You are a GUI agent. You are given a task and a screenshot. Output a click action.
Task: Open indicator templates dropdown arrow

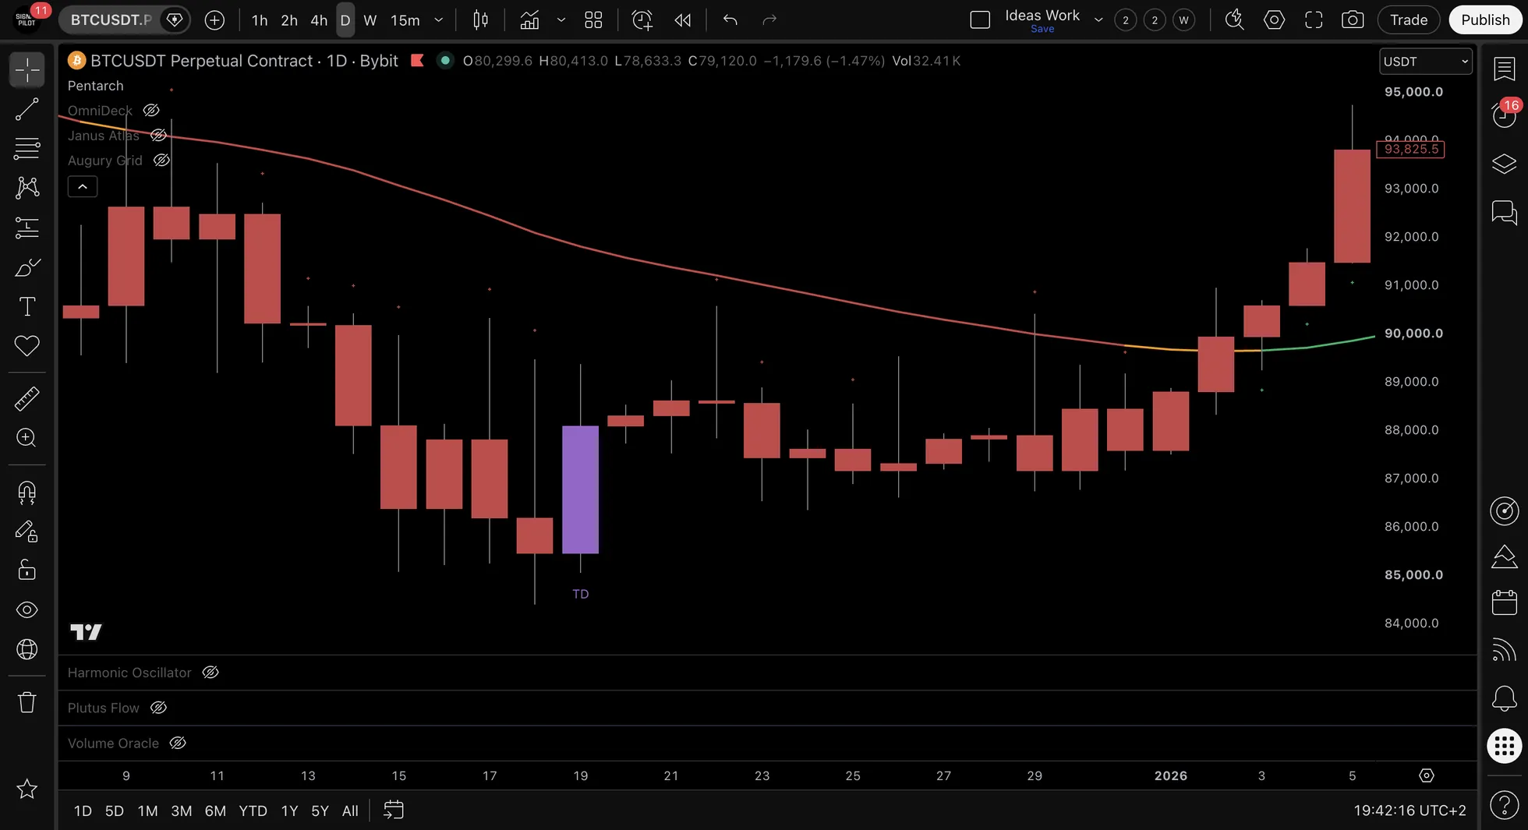point(561,20)
